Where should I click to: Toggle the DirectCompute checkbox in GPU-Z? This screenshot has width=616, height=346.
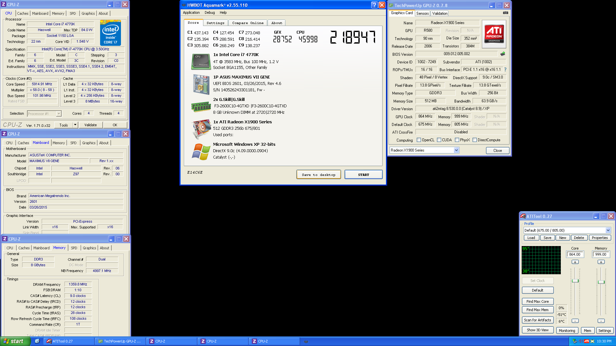pyautogui.click(x=475, y=140)
